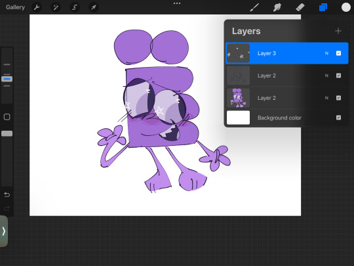The image size is (354, 266).
Task: Return to the Gallery
Action: pos(15,7)
